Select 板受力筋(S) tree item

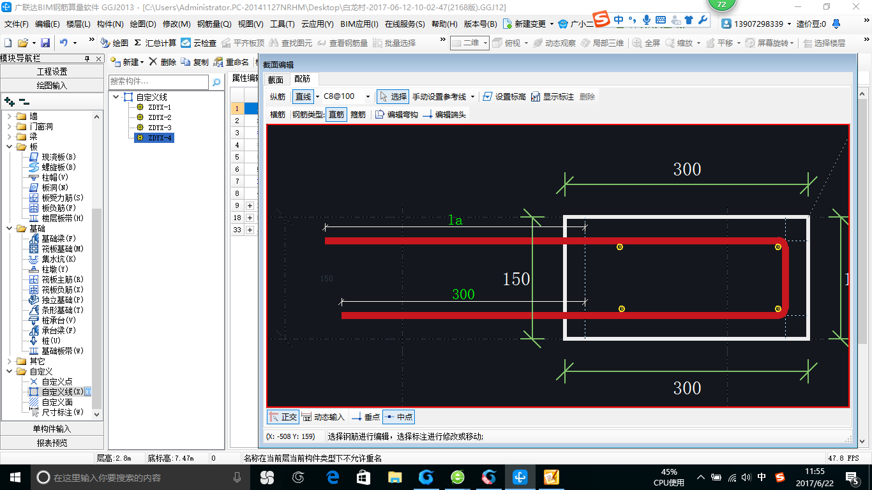tap(57, 198)
